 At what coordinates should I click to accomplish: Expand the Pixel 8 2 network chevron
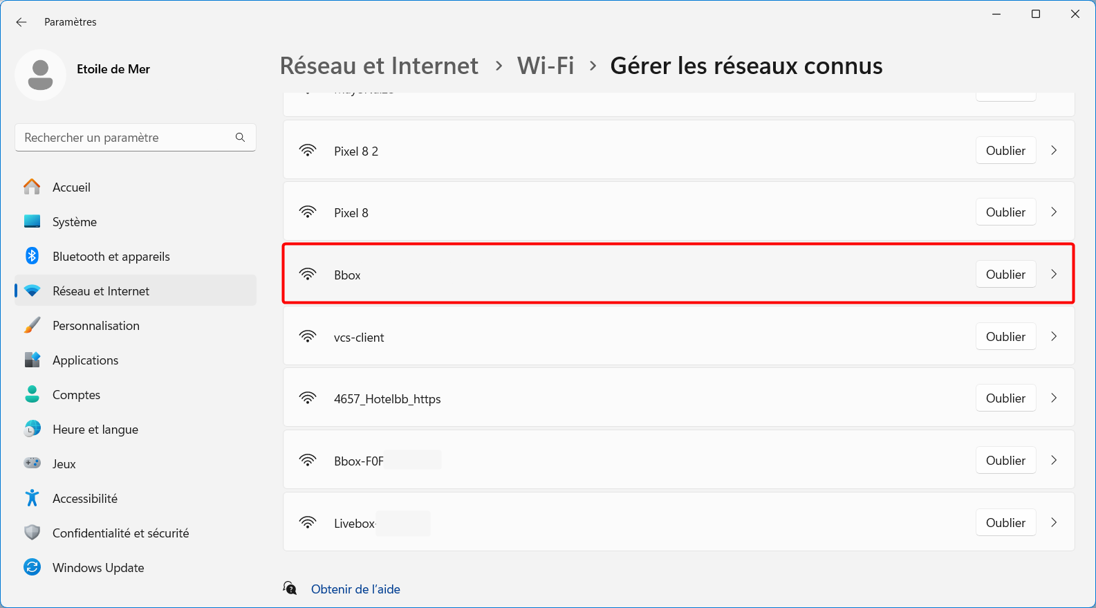pyautogui.click(x=1054, y=150)
